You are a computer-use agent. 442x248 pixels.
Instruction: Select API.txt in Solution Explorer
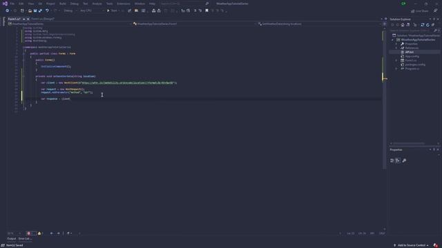pos(410,52)
